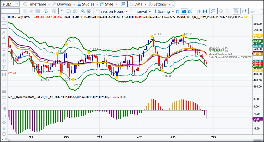Click the 541.21 yellow price label on axis
This screenshot has height=142, width=264.
click(x=257, y=36)
